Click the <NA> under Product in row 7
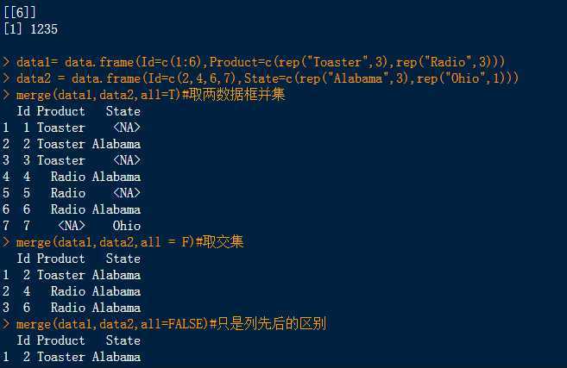 point(72,226)
